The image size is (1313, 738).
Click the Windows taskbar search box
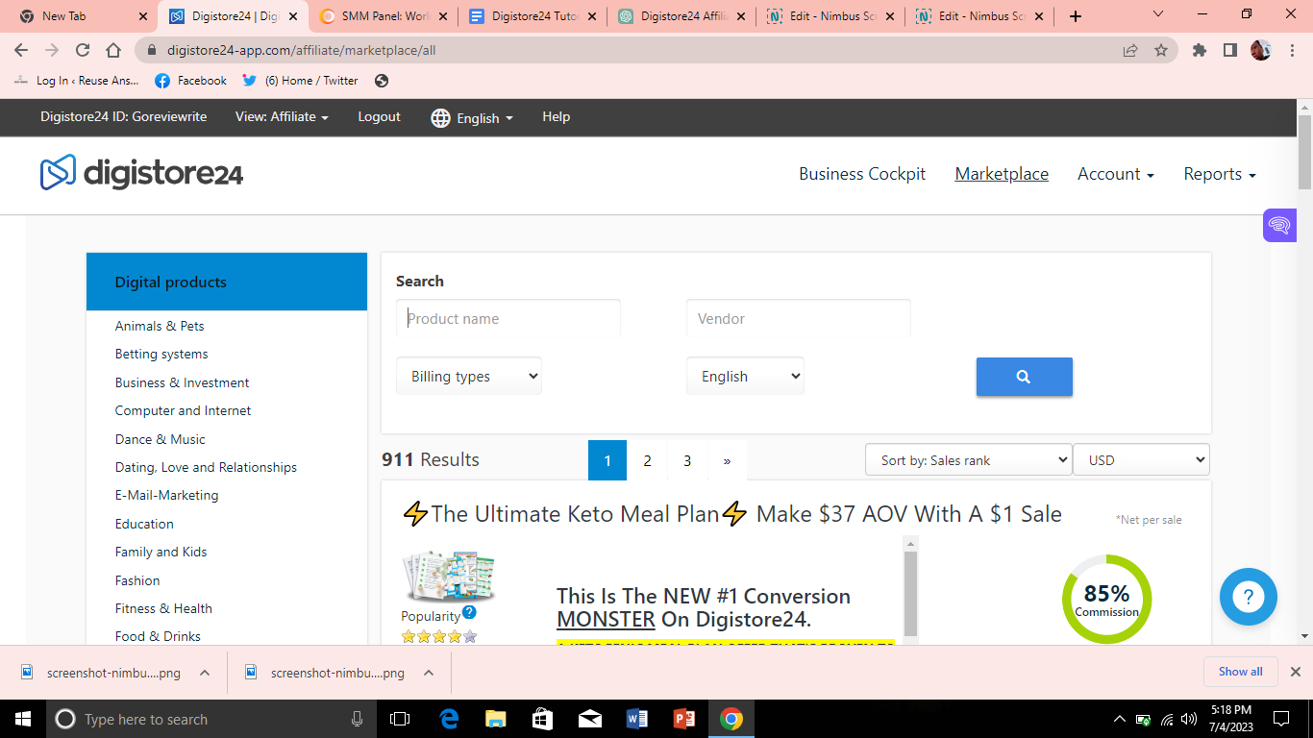[x=211, y=719]
